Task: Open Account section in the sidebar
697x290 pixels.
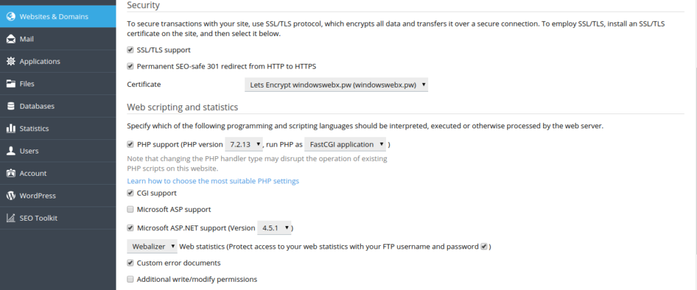Action: (33, 173)
